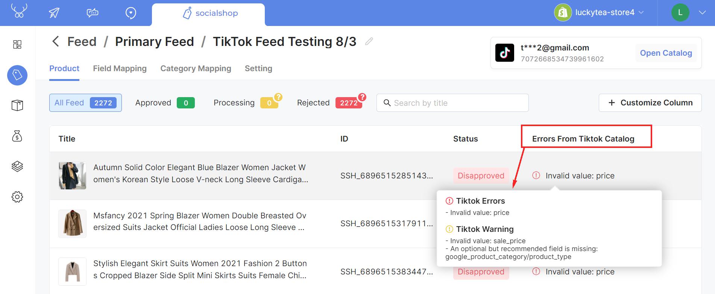The width and height of the screenshot is (715, 294).
Task: Open the location pin app icon
Action: (131, 13)
